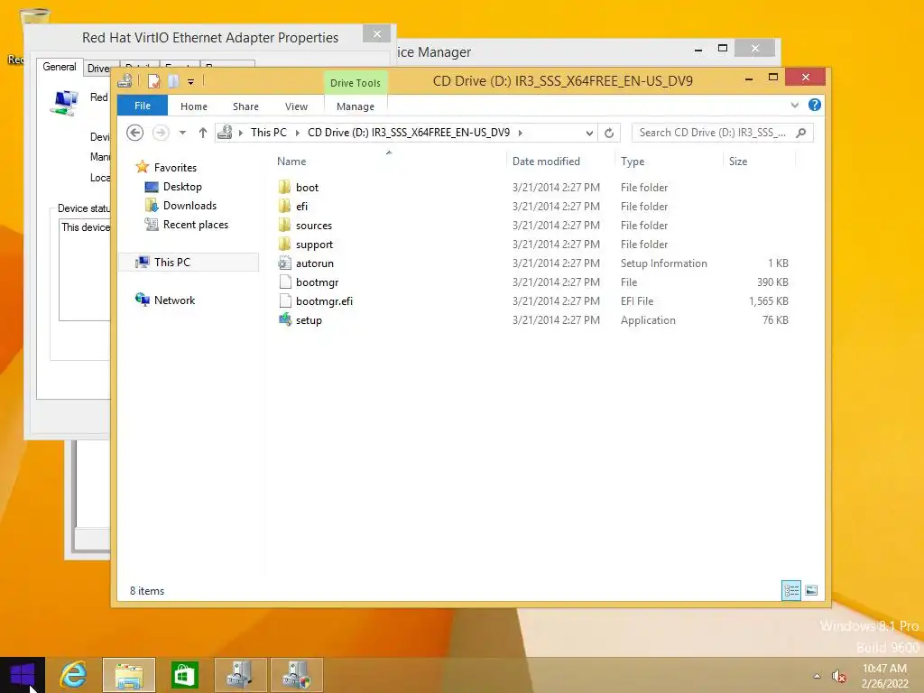Open the address bar history dropdown
The width and height of the screenshot is (924, 693).
tap(589, 134)
